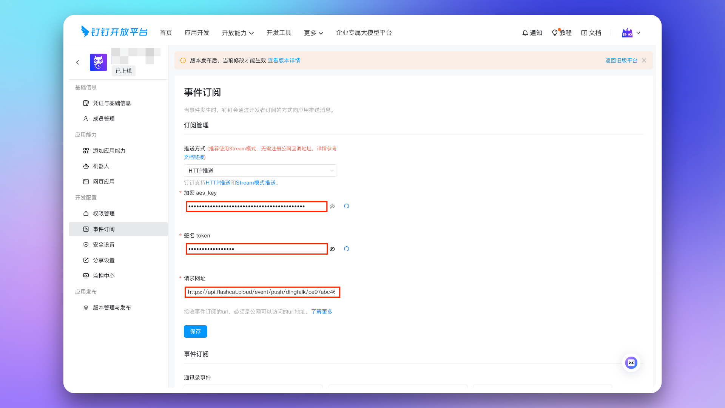
Task: Click the robot icon for 机器人
Action: tap(86, 166)
